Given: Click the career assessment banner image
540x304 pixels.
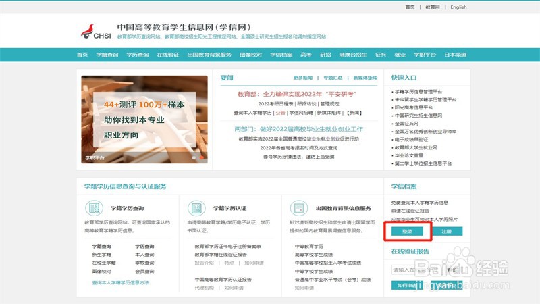Looking at the screenshot, I should 144,120.
